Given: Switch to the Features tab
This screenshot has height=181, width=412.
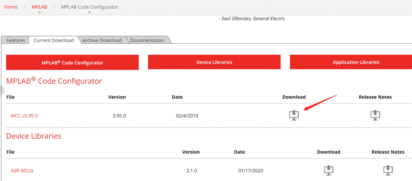Looking at the screenshot, I should coord(16,40).
